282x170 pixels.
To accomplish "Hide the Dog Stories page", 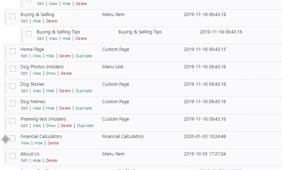I will 50,91.
